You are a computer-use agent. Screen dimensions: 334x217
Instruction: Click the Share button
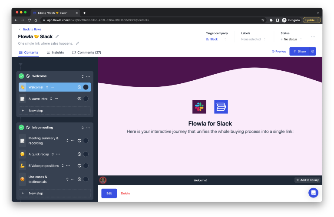300,52
